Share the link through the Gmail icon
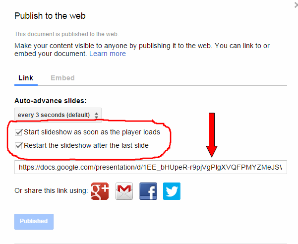Screen dimensions: 298x244 click(x=124, y=191)
